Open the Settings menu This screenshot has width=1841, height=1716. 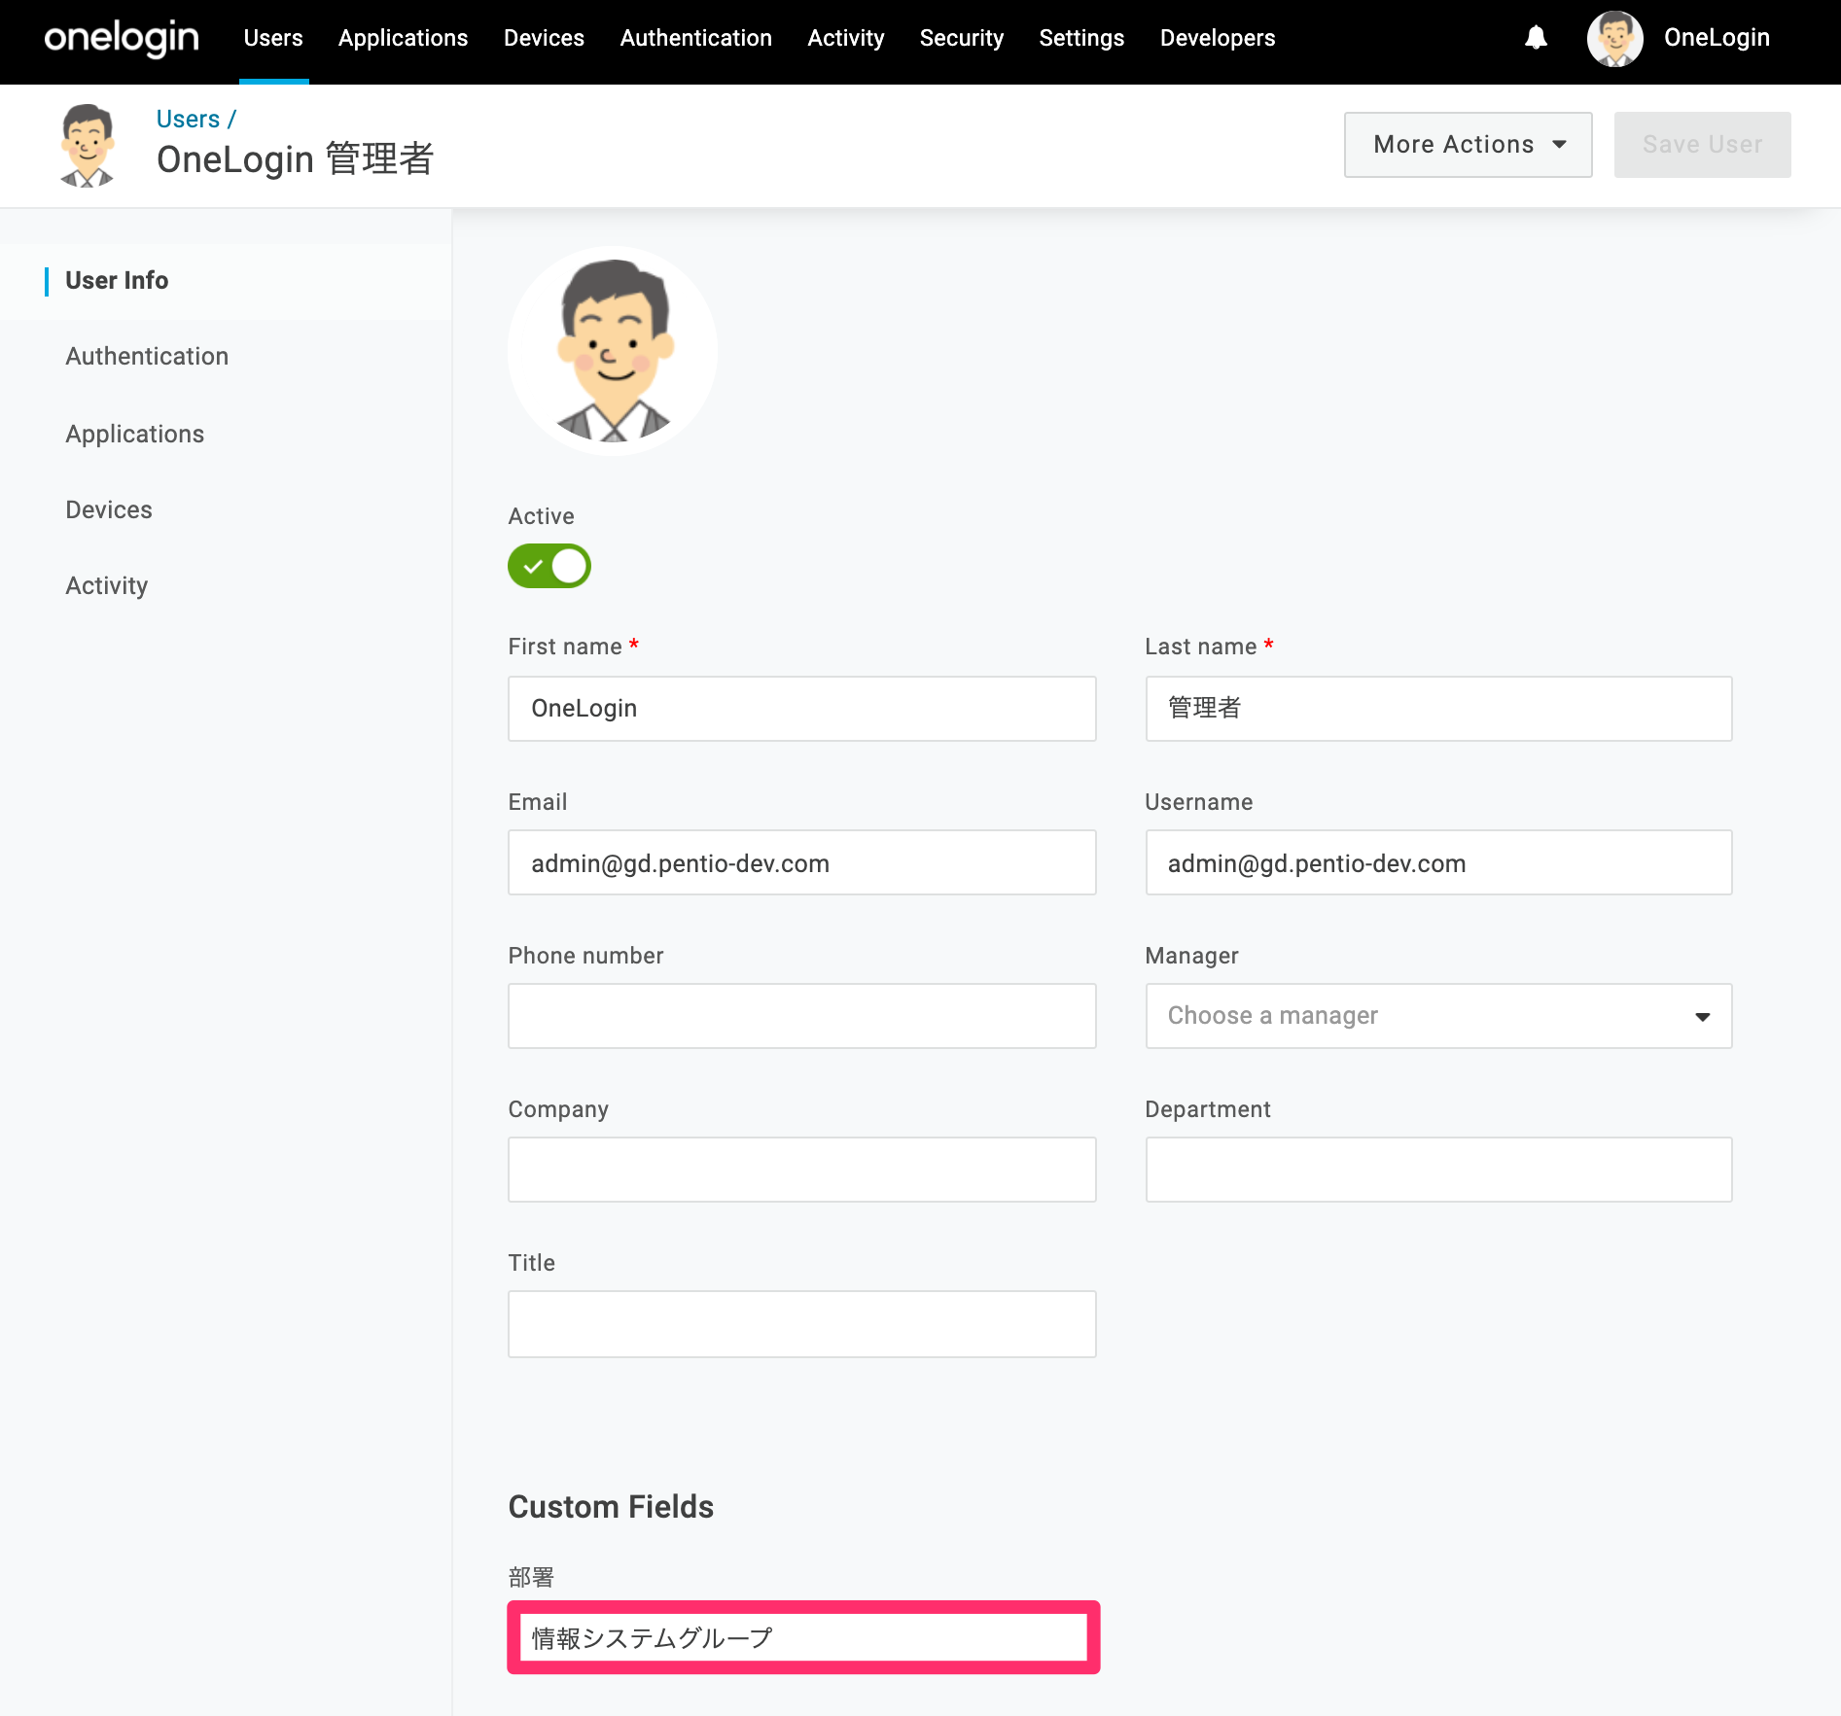tap(1081, 38)
